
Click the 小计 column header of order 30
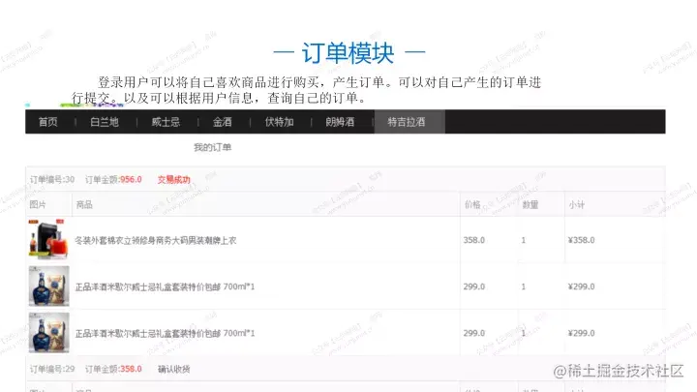577,204
